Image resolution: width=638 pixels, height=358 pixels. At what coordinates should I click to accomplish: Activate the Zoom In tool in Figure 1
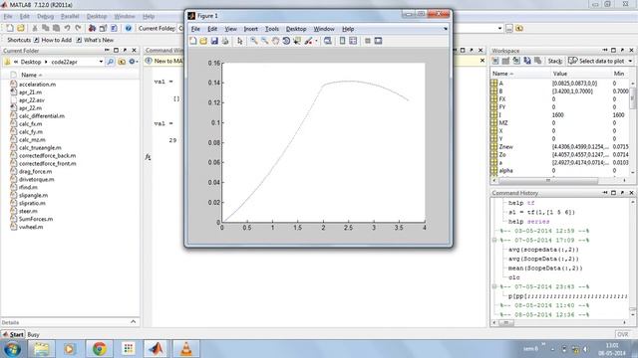tap(254, 41)
